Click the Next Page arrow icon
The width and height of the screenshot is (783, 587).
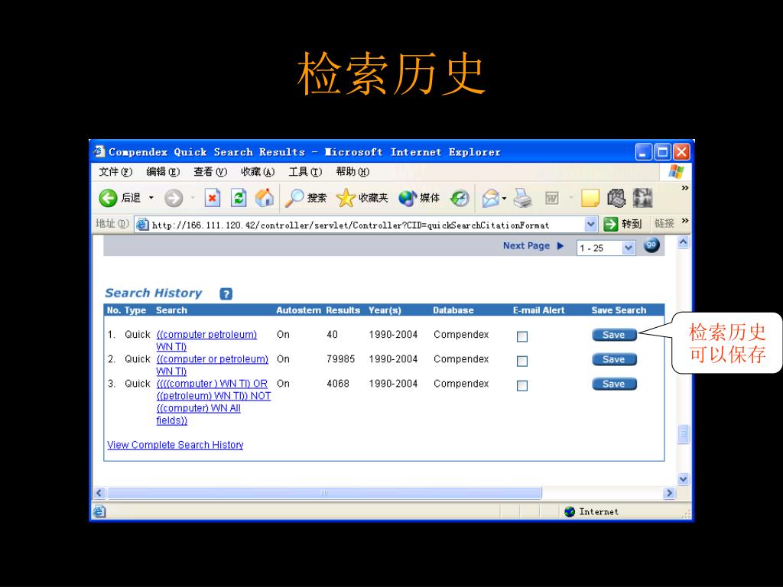pos(560,245)
